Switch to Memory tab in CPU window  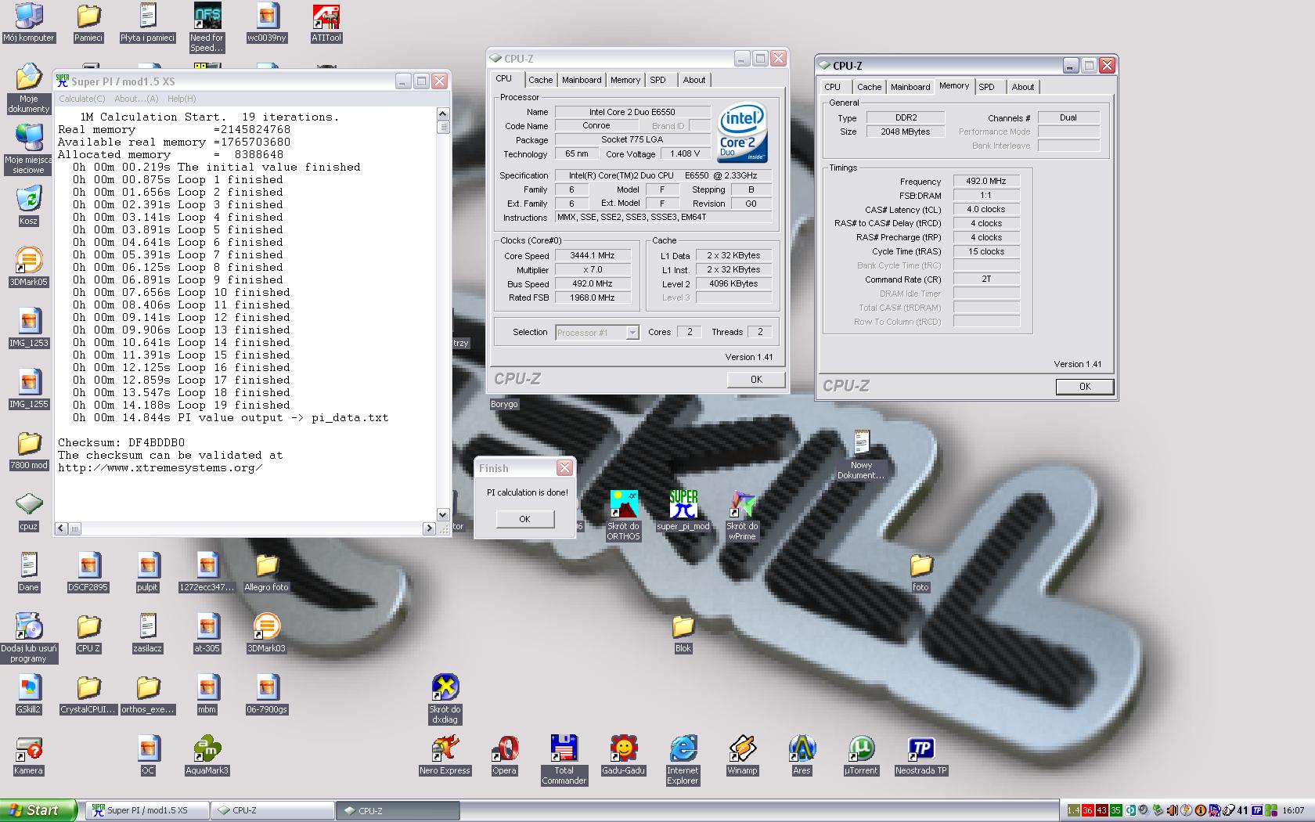click(x=625, y=80)
